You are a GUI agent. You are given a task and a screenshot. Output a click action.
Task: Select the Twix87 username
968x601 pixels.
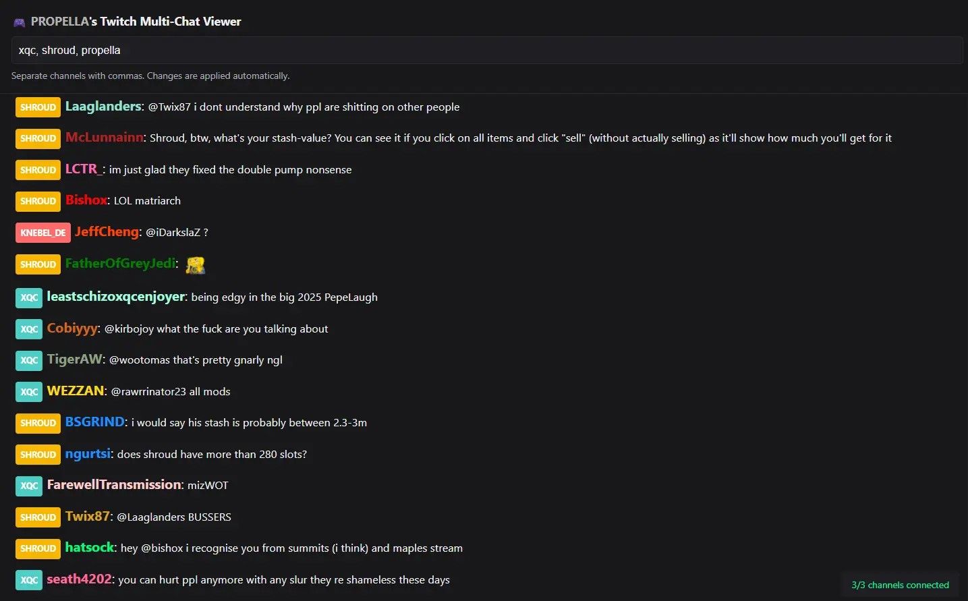pyautogui.click(x=87, y=517)
